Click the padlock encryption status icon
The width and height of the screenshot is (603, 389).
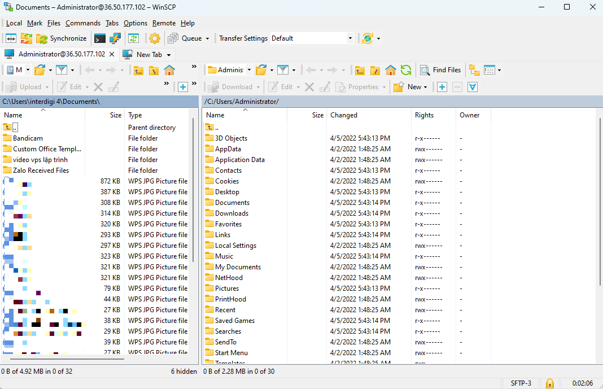[550, 383]
